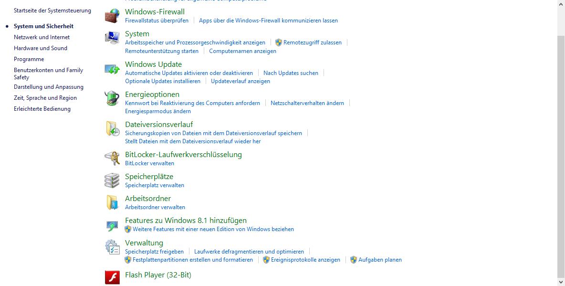Screen dimensions: 565x286
Task: Click Firewallstatus überprüfen
Action: (157, 21)
